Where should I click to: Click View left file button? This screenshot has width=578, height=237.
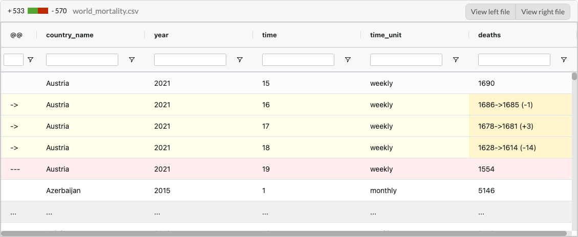490,12
